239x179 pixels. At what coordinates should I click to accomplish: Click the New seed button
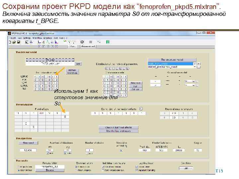[x=28, y=143]
